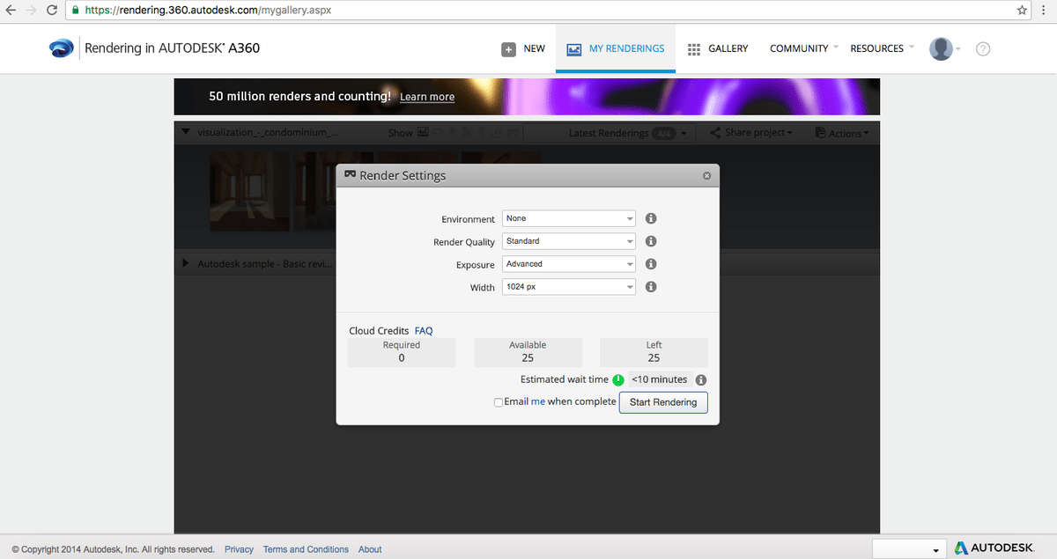Open the Render Quality dropdown

pyautogui.click(x=569, y=241)
